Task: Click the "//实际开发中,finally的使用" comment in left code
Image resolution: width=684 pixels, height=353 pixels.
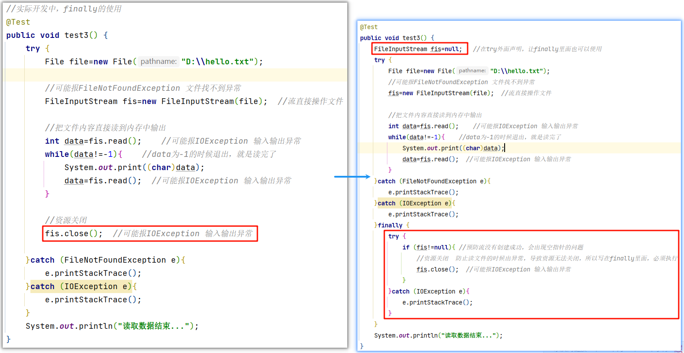Action: pyautogui.click(x=64, y=9)
